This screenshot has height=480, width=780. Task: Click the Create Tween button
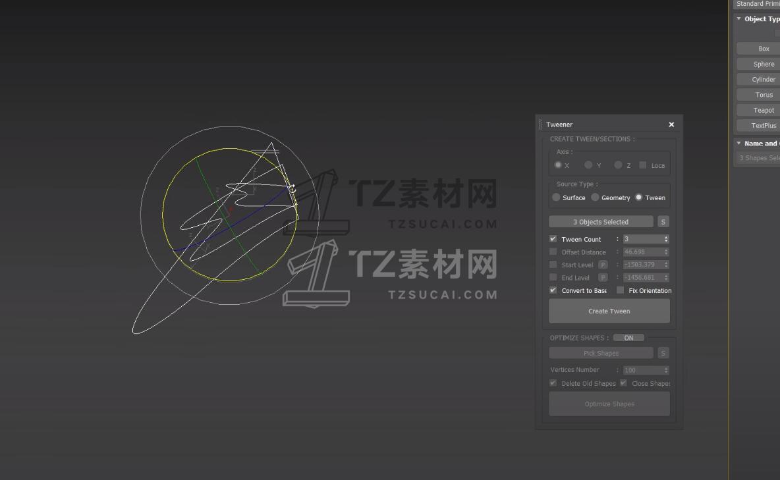pyautogui.click(x=609, y=311)
